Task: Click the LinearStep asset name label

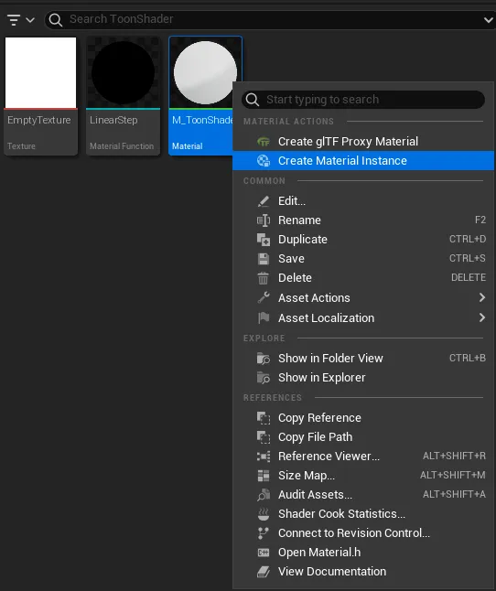Action: 113,120
